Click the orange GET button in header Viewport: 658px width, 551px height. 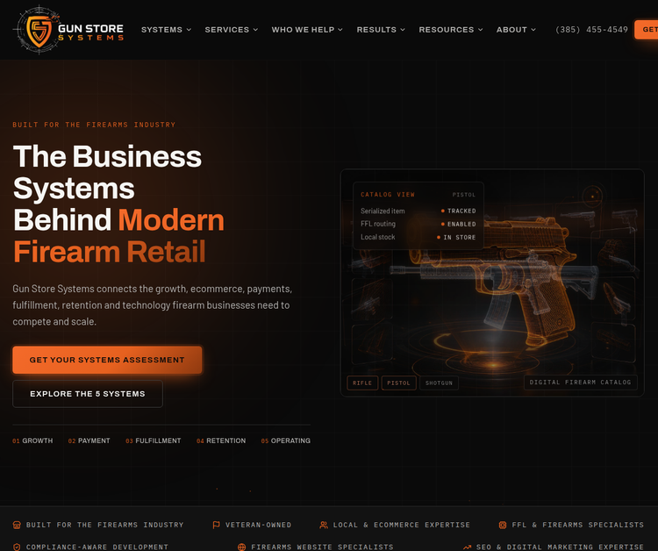[x=647, y=30]
